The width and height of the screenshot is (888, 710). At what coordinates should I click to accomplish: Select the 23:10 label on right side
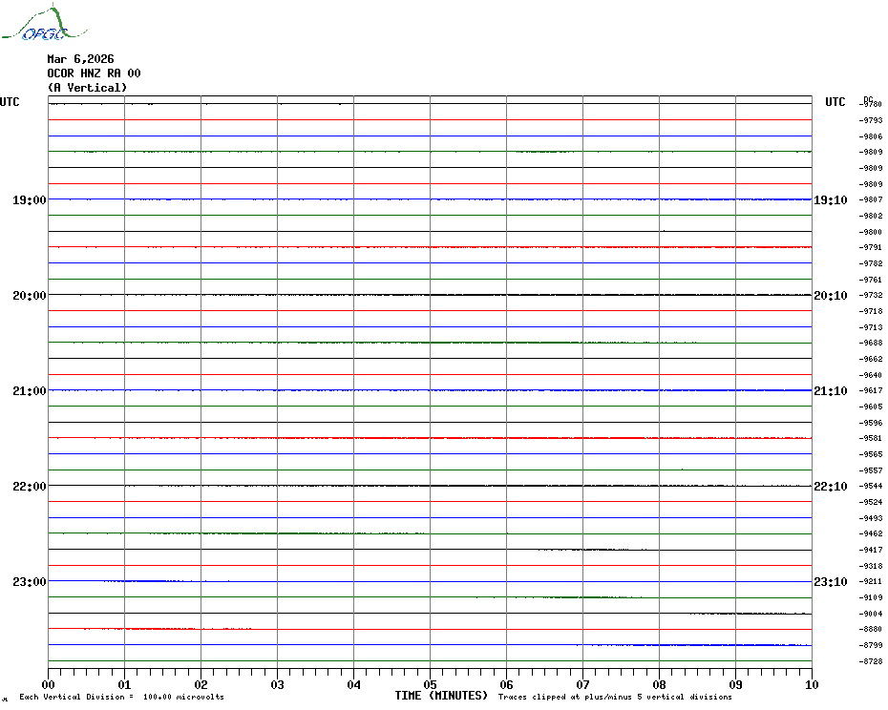830,582
